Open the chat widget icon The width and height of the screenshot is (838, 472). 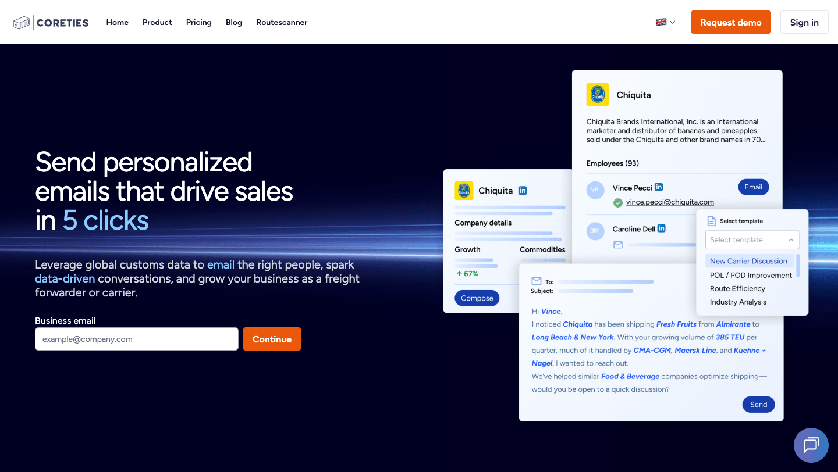pos(811,445)
